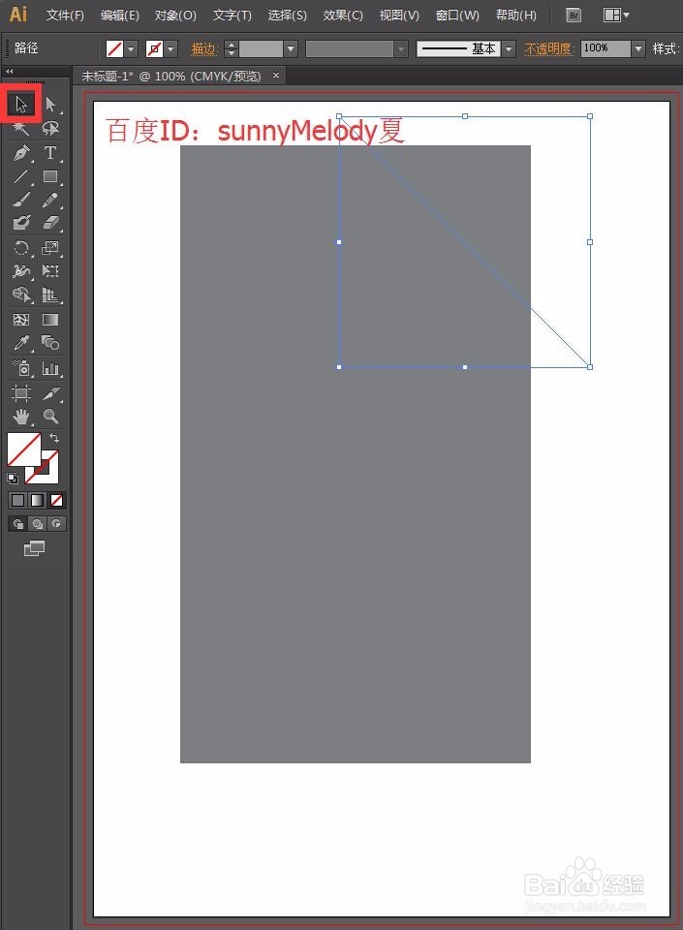Viewport: 683px width, 930px height.
Task: Switch to 未标题-1* document tab
Action: point(171,76)
